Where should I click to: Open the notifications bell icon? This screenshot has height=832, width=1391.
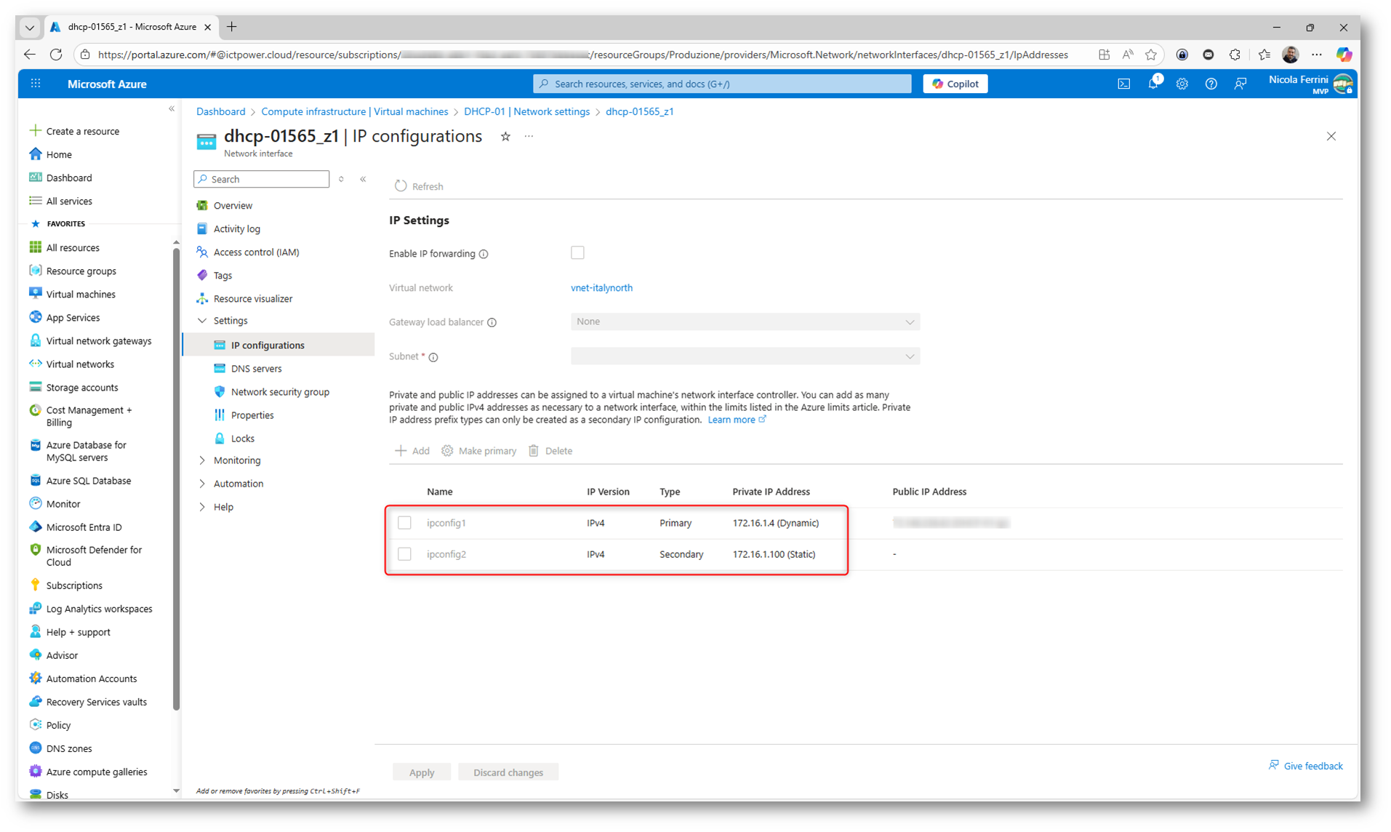pyautogui.click(x=1153, y=84)
